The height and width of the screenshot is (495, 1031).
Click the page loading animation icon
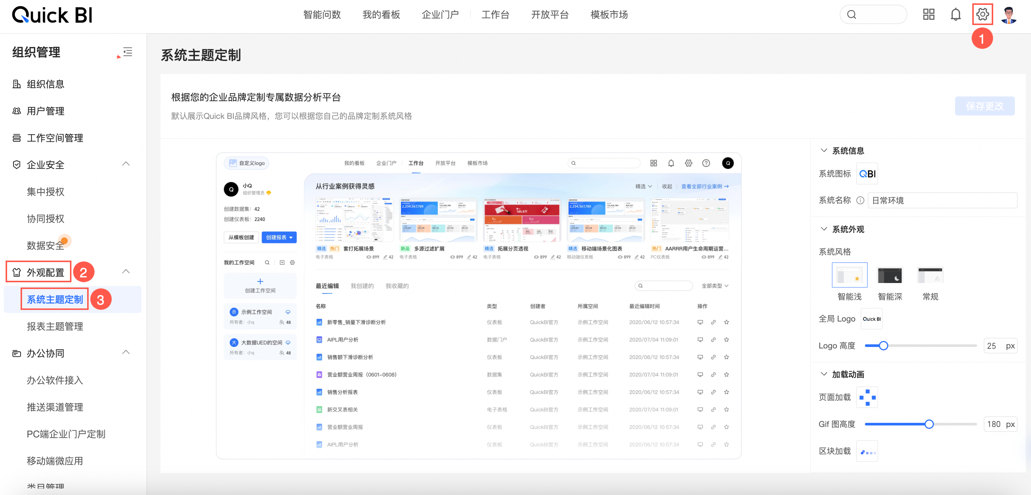[x=867, y=397]
